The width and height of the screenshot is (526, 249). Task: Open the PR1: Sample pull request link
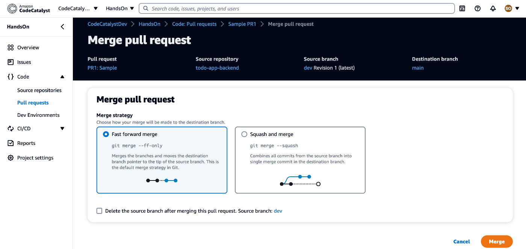tap(102, 68)
